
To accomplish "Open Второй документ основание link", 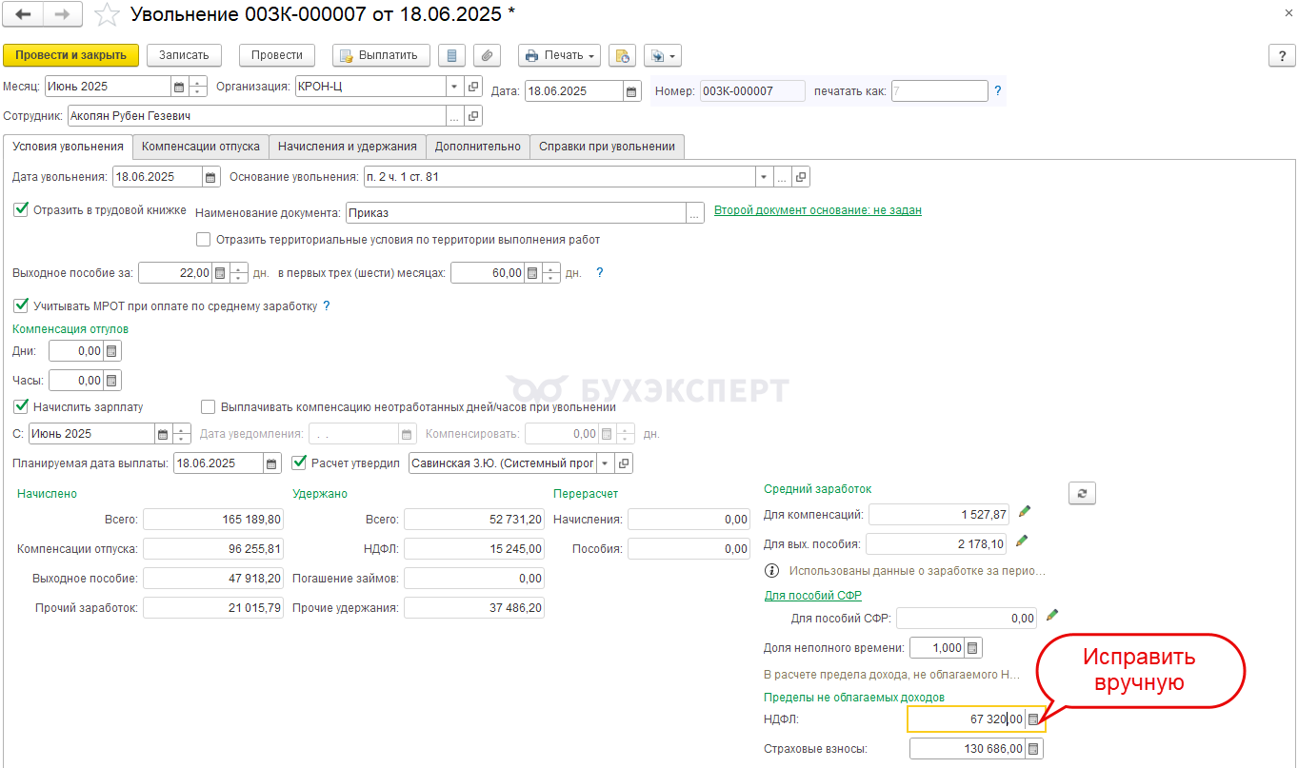I will (x=818, y=210).
